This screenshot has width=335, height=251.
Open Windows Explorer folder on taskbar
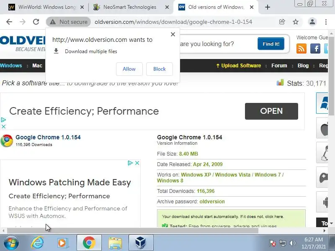tap(115, 243)
